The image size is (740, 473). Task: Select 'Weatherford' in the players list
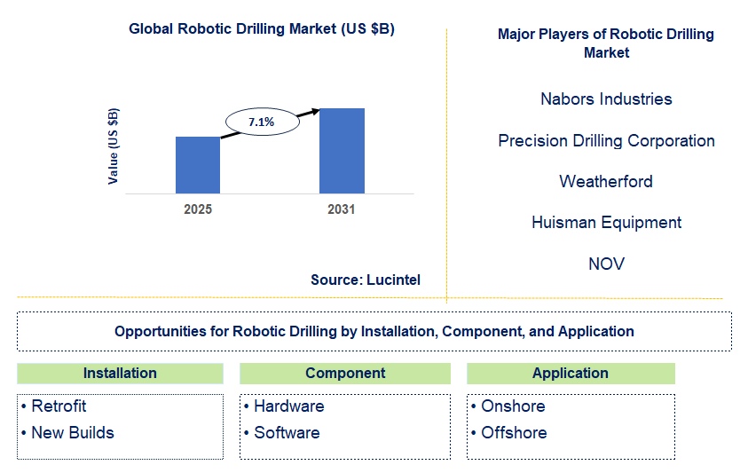[x=606, y=181]
